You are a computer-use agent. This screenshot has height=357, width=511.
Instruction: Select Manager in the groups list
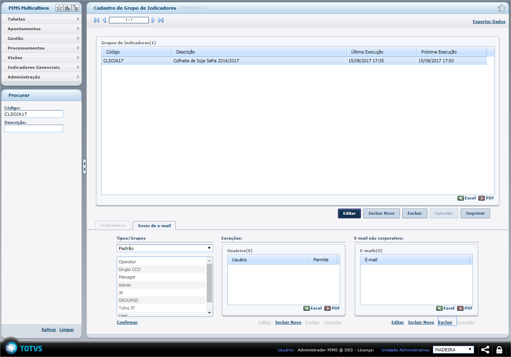(161, 277)
